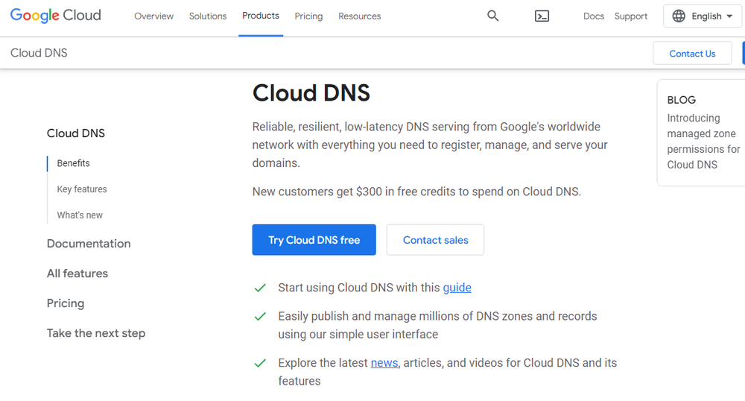The image size is (745, 401).
Task: Select Cloud DNS sidebar heading
Action: (75, 133)
